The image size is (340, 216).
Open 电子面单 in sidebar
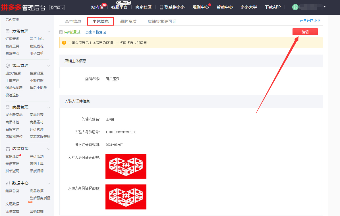pos(37,53)
